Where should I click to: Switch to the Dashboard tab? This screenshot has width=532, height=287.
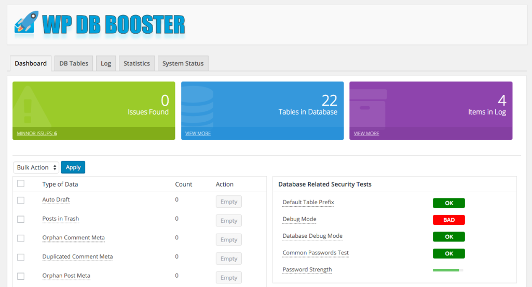[31, 63]
